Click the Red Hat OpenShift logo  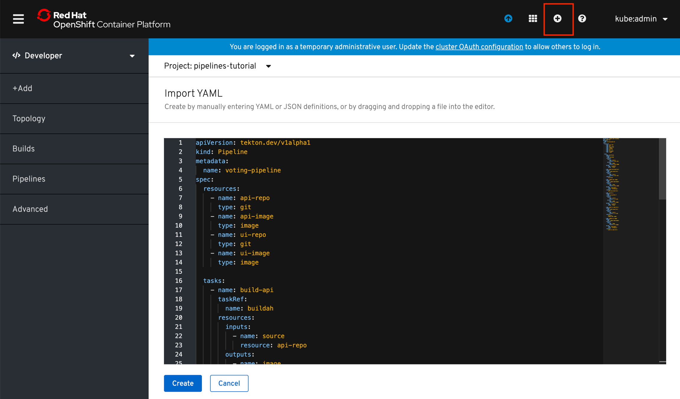point(104,19)
